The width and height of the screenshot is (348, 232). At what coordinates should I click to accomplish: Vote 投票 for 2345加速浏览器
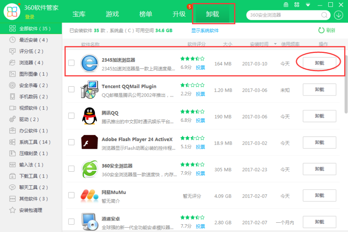point(200,68)
